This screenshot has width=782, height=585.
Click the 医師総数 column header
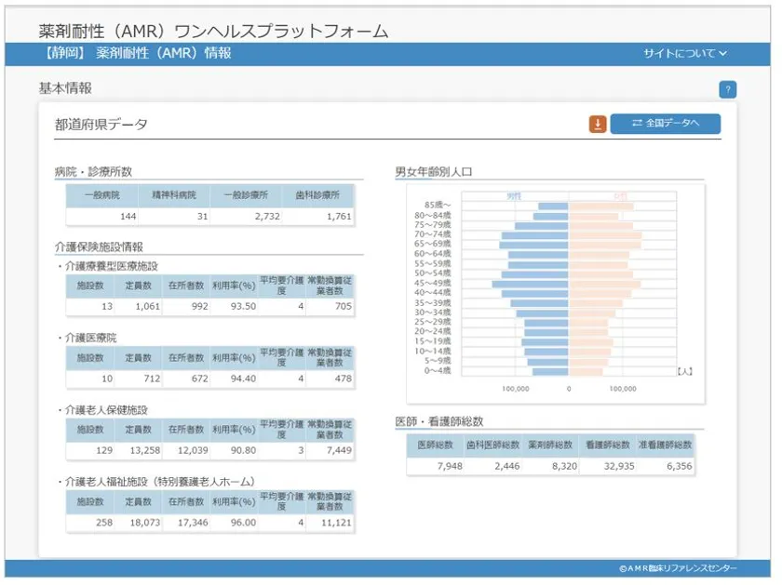435,445
